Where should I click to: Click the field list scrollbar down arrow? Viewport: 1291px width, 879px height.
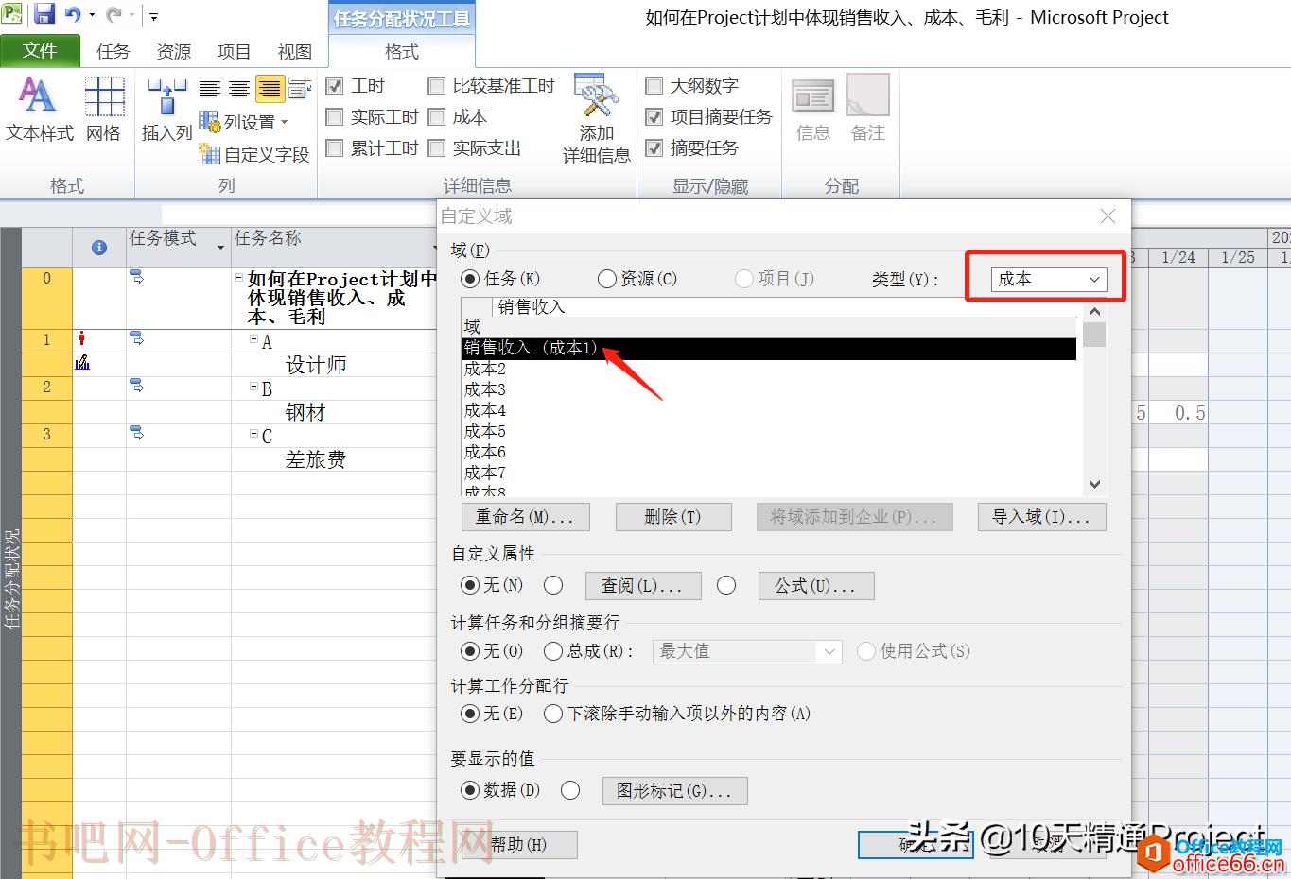pyautogui.click(x=1094, y=484)
